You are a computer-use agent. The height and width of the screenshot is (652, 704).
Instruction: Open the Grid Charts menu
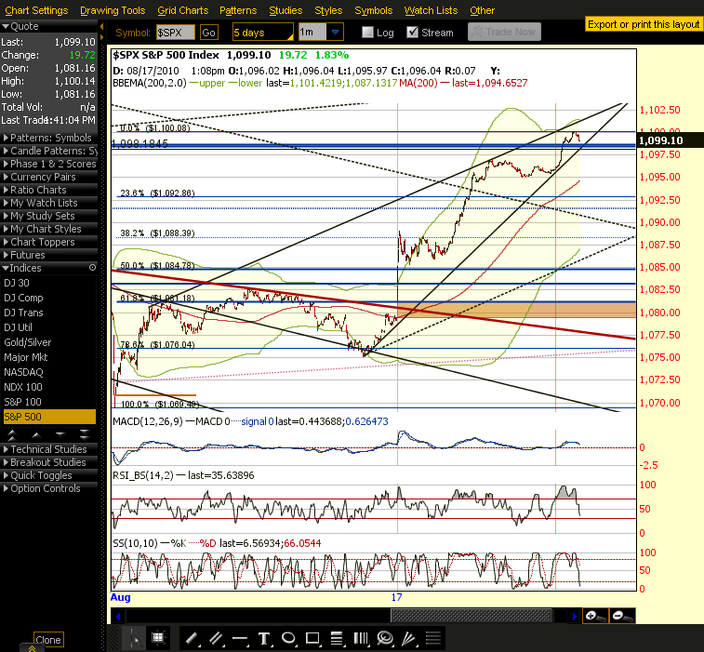182,10
